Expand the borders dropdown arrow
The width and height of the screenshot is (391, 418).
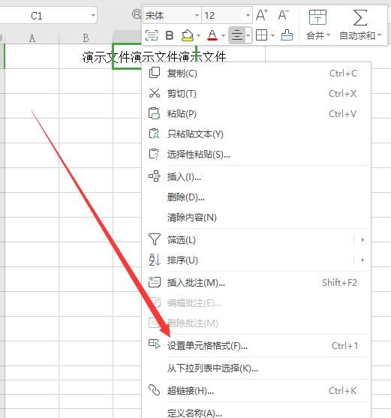coord(272,35)
